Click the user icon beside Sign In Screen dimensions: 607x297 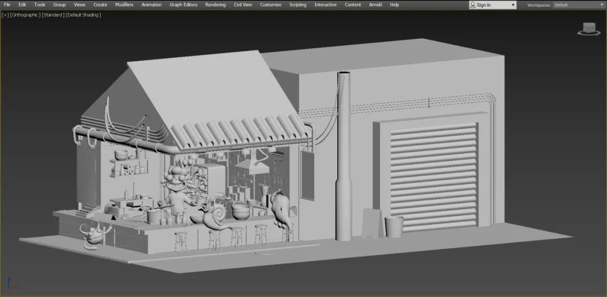pos(473,4)
